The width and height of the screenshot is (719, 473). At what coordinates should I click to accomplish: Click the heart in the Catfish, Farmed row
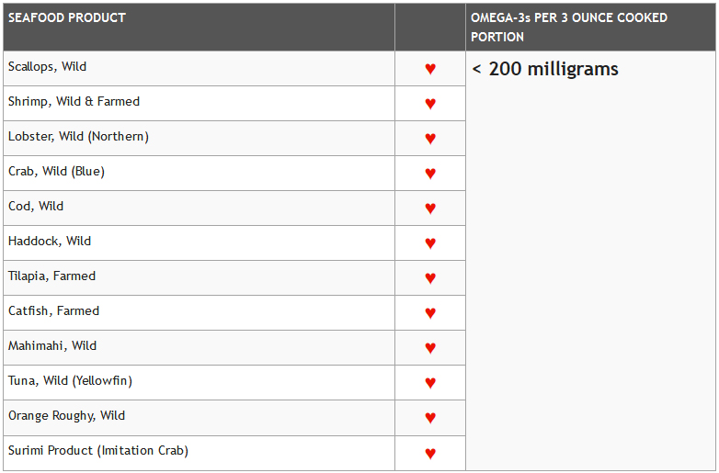[430, 313]
